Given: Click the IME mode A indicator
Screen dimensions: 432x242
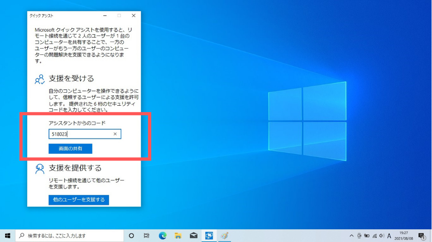Looking at the screenshot, I should (389, 236).
